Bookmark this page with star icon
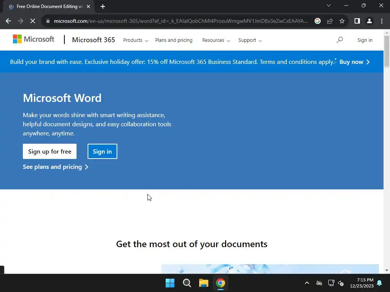 coord(342,21)
